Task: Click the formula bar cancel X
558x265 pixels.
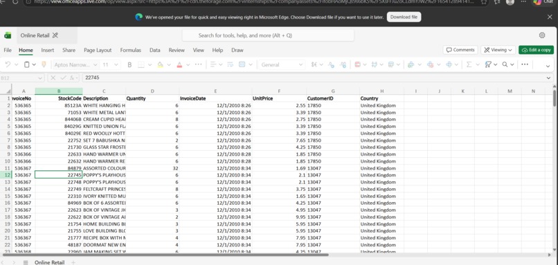Action: pyautogui.click(x=53, y=77)
